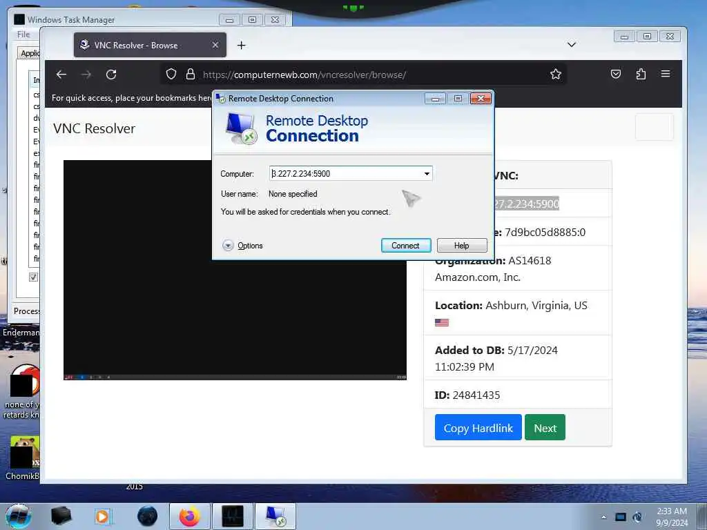Open the black box taskbar icon
This screenshot has width=707, height=530.
click(x=61, y=516)
